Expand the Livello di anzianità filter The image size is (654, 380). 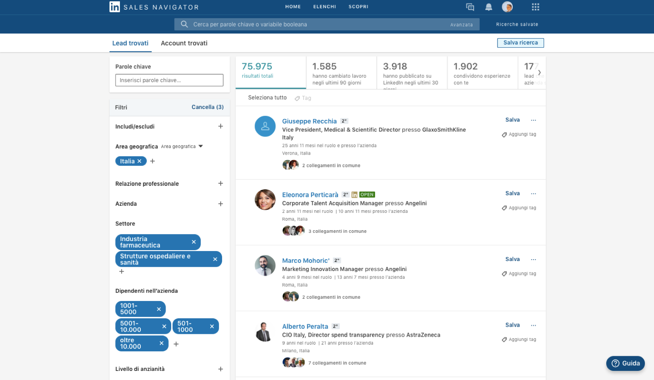(221, 369)
